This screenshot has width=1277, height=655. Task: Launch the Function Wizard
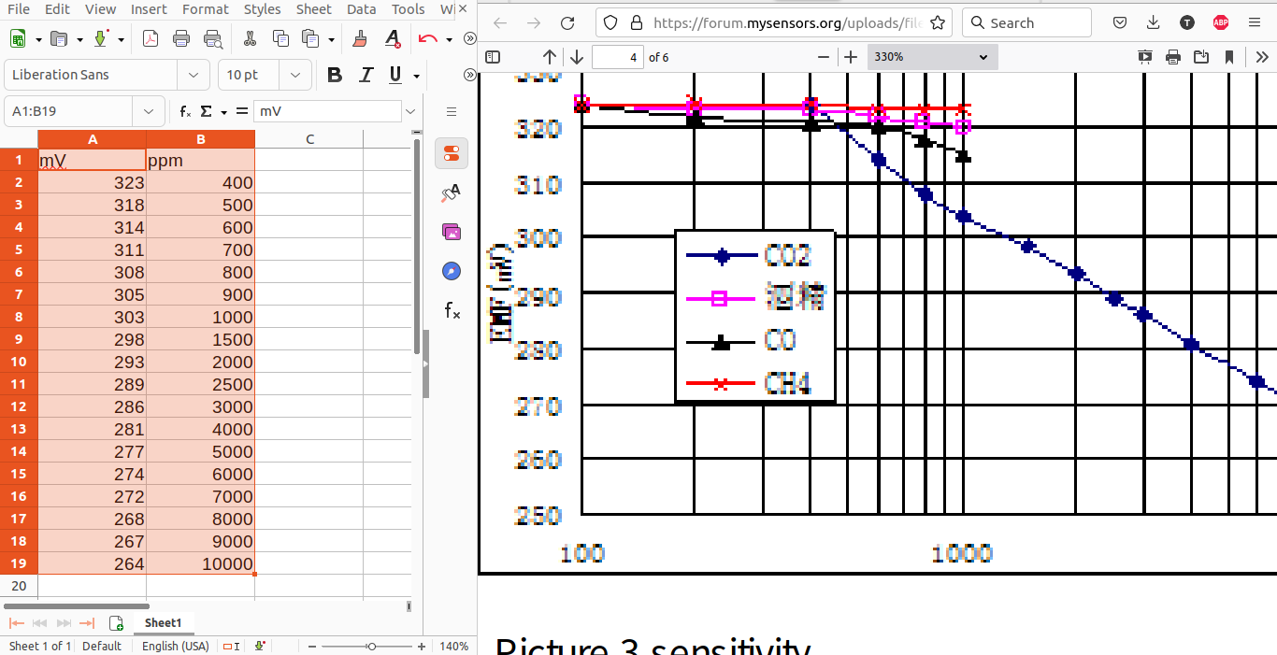coord(183,110)
